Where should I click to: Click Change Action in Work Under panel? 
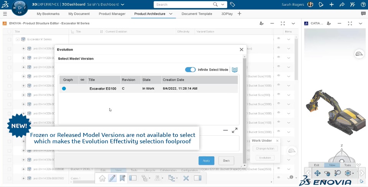click(x=265, y=149)
